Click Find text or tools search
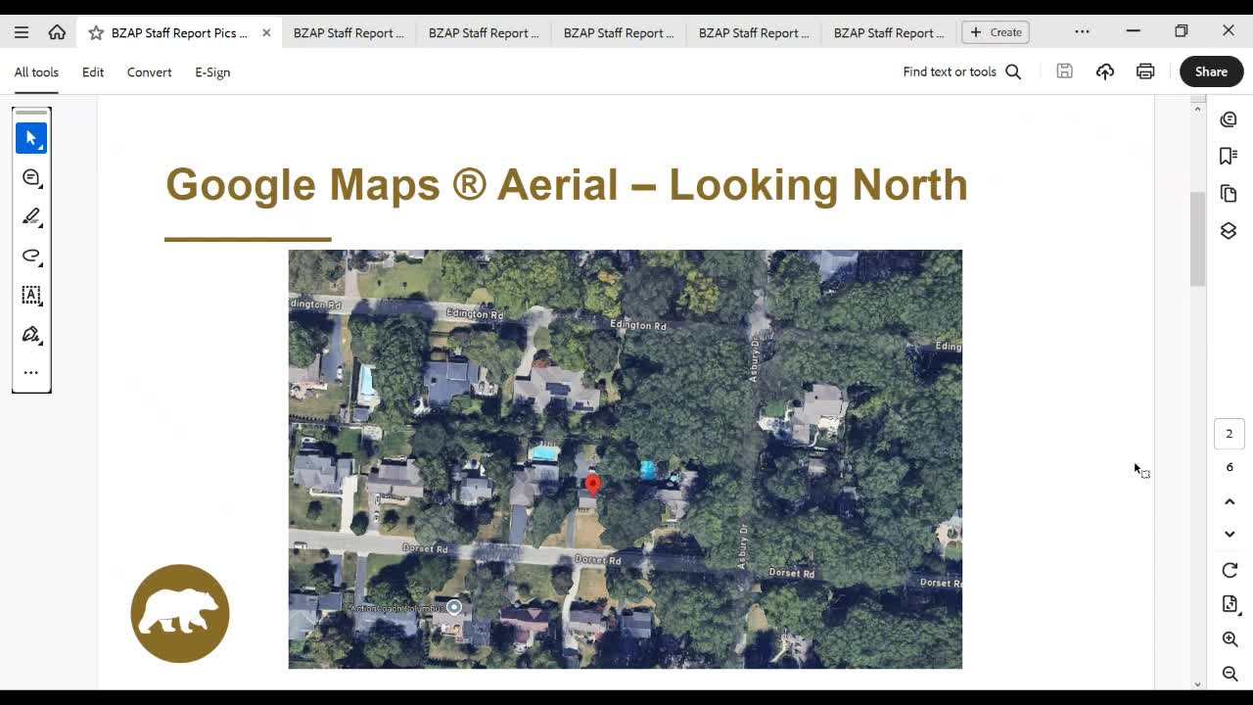This screenshot has width=1253, height=705. 962,71
